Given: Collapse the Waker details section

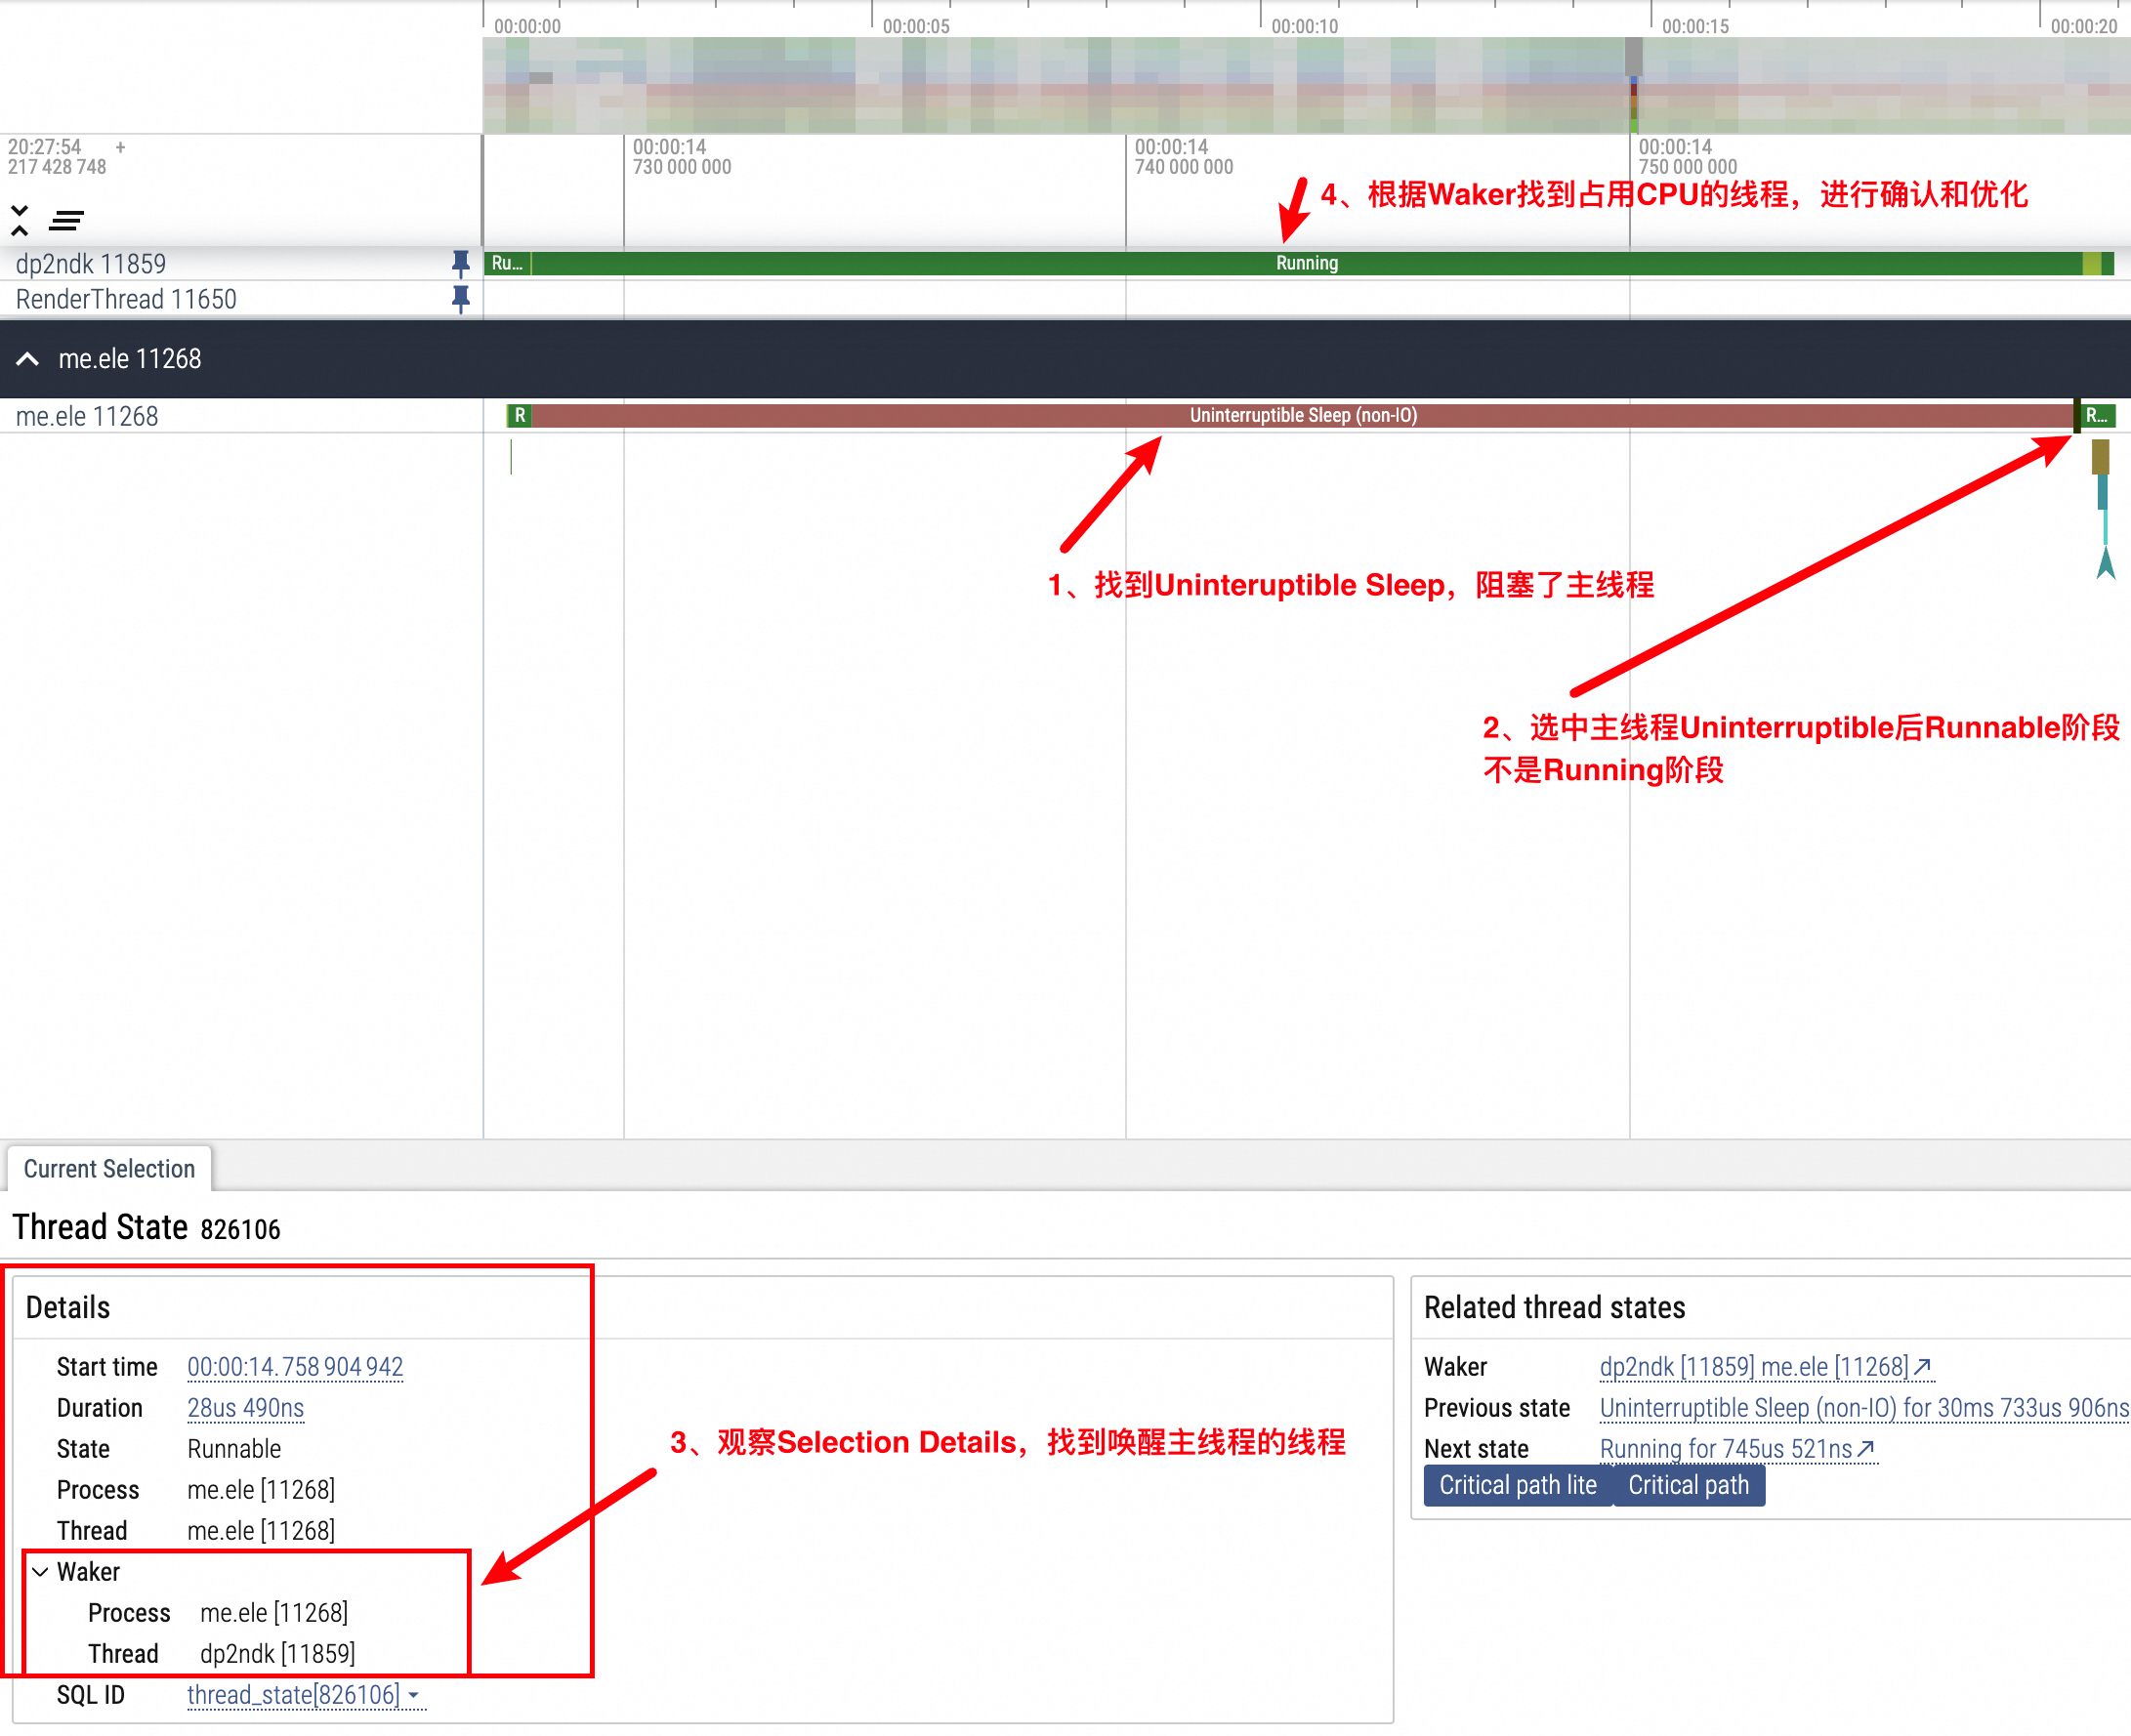Looking at the screenshot, I should 40,1571.
